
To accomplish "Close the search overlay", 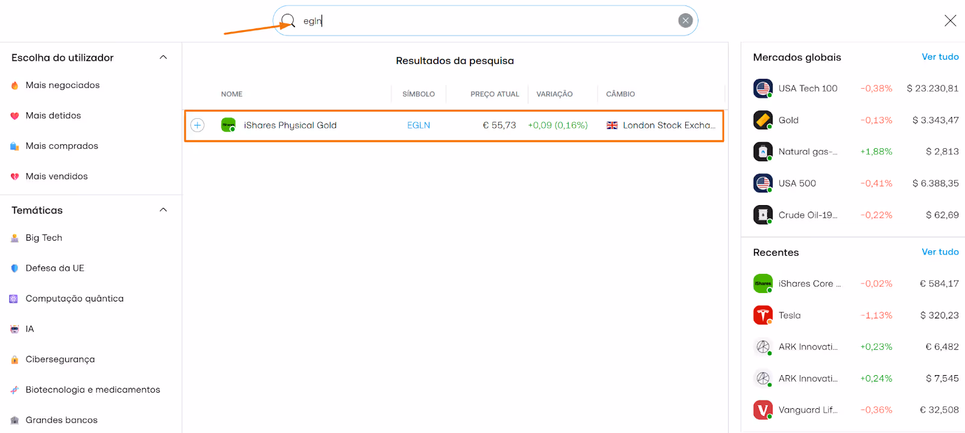I will (x=950, y=21).
